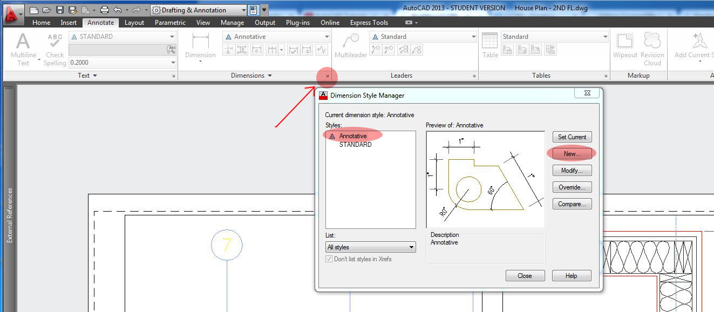Select the STANDARD style in Styles list
This screenshot has height=312, width=714.
click(x=355, y=145)
